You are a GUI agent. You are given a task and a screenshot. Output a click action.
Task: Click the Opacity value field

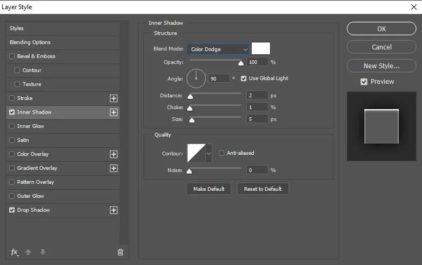257,62
